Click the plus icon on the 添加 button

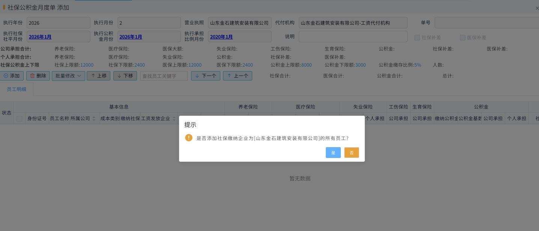coord(6,76)
